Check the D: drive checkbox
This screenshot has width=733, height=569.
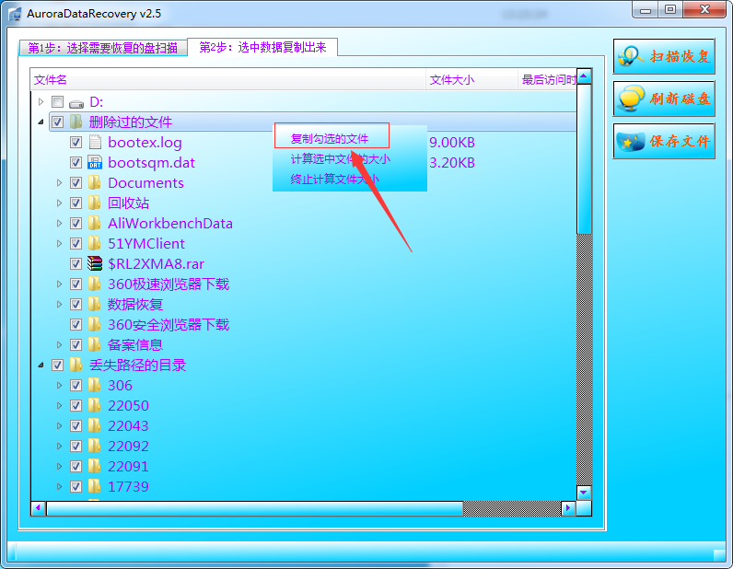click(57, 102)
